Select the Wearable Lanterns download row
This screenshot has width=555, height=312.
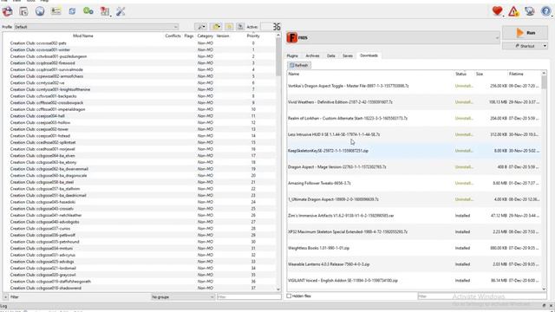tap(414, 264)
